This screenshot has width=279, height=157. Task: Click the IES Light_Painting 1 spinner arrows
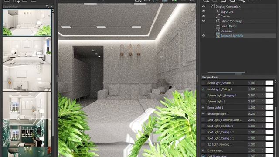coord(262,144)
